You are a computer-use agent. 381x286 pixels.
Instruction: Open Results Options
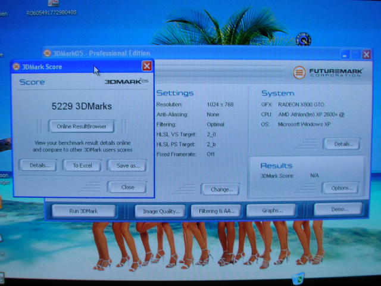coord(341,188)
